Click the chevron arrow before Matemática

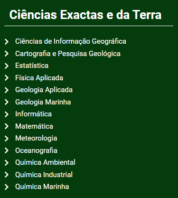(7, 126)
